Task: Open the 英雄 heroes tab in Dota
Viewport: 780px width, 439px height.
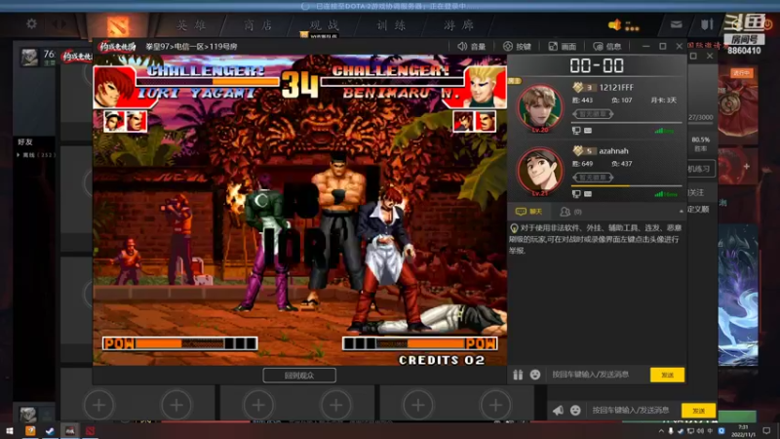Action: pyautogui.click(x=191, y=25)
